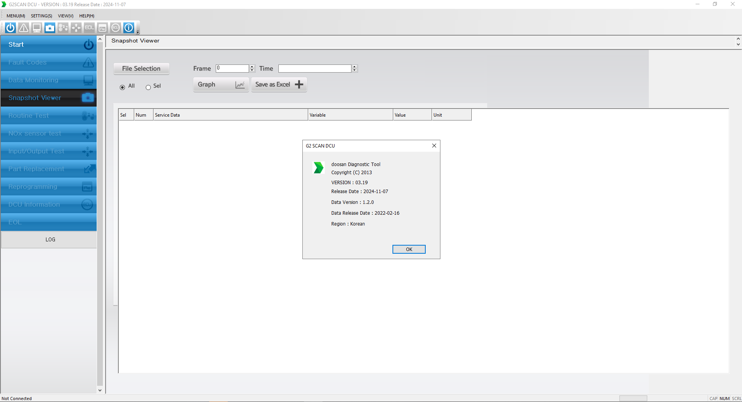Screen dimensions: 742x402
Task: Click the Service Data column header
Action: point(230,115)
